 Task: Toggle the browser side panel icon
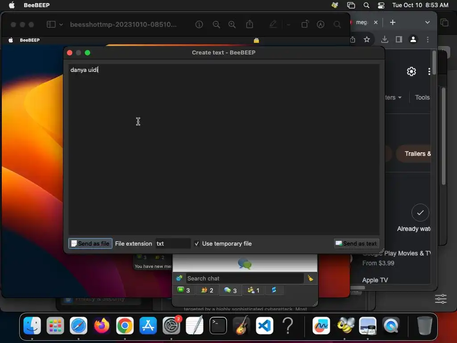click(x=399, y=39)
